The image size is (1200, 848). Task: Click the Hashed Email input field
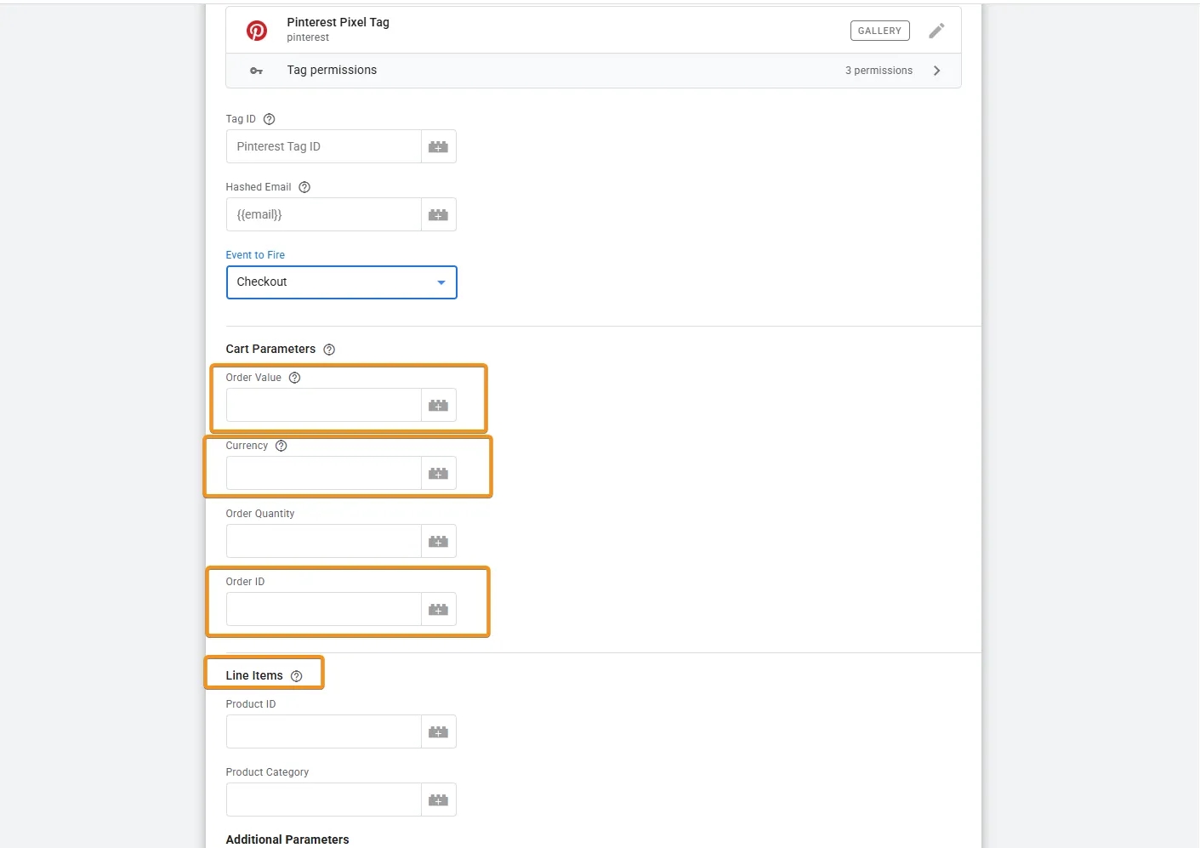point(324,214)
